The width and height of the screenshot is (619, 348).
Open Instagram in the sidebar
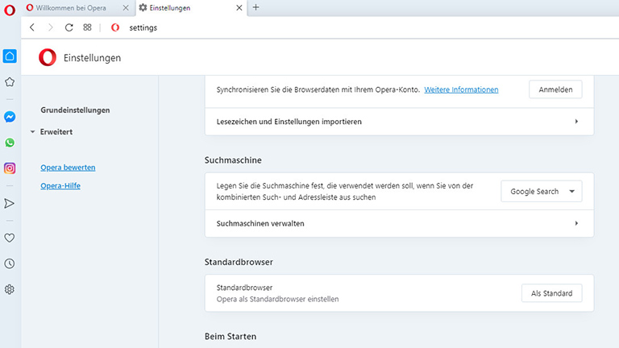[x=10, y=168]
